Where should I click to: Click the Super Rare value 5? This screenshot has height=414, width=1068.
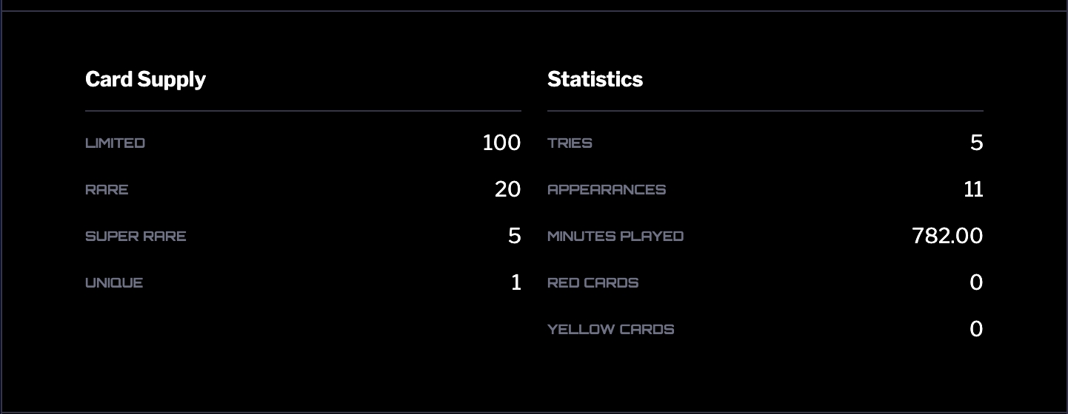pyautogui.click(x=514, y=236)
